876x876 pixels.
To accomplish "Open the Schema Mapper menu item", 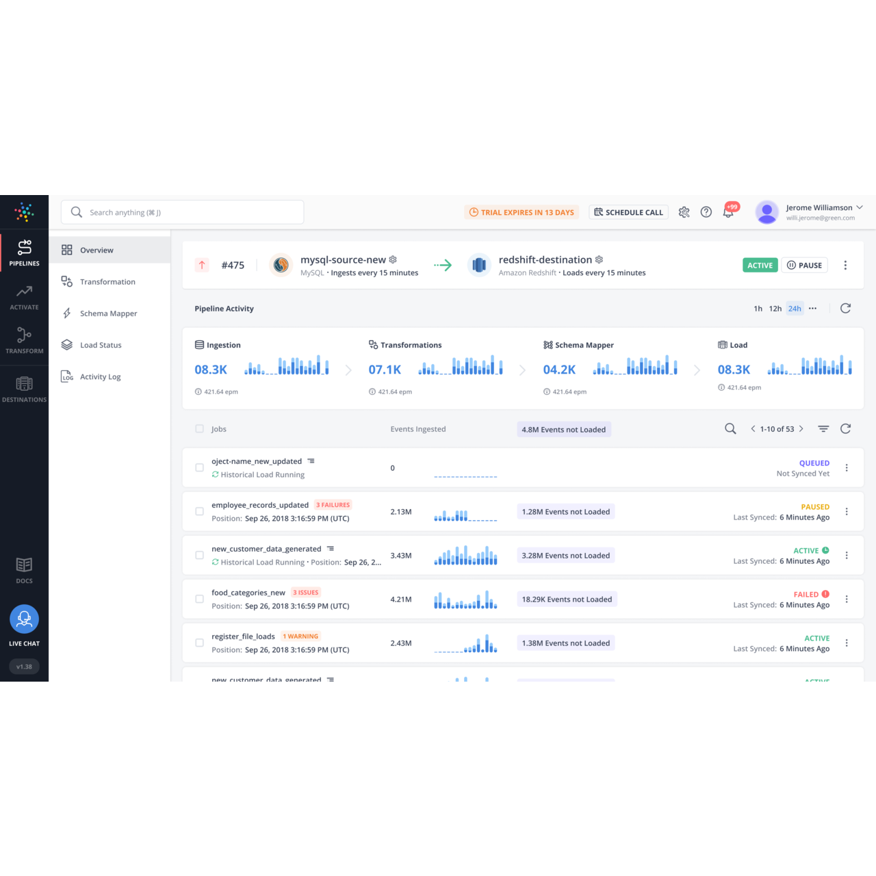I will click(108, 313).
